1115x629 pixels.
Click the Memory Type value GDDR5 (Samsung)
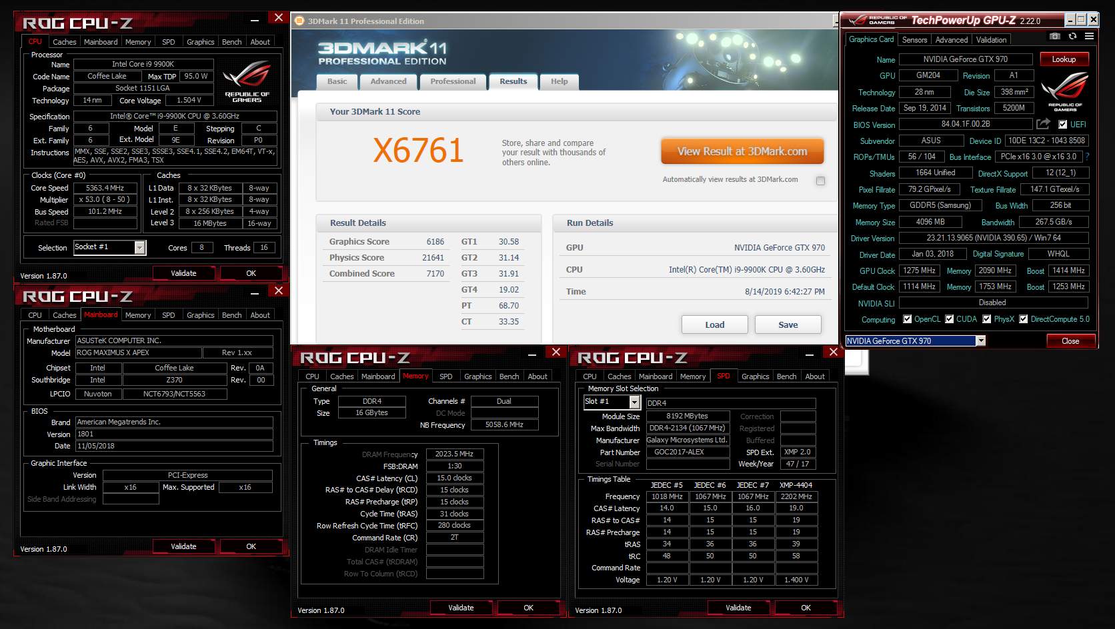(x=940, y=205)
